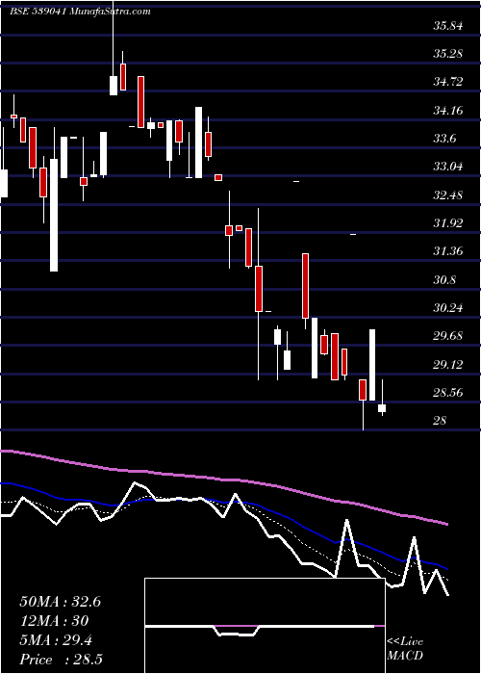
Task: Click the 31.92 price axis label
Action: [x=448, y=223]
